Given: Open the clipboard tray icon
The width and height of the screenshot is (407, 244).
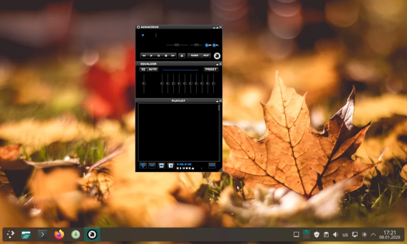Looking at the screenshot, I should (x=326, y=234).
